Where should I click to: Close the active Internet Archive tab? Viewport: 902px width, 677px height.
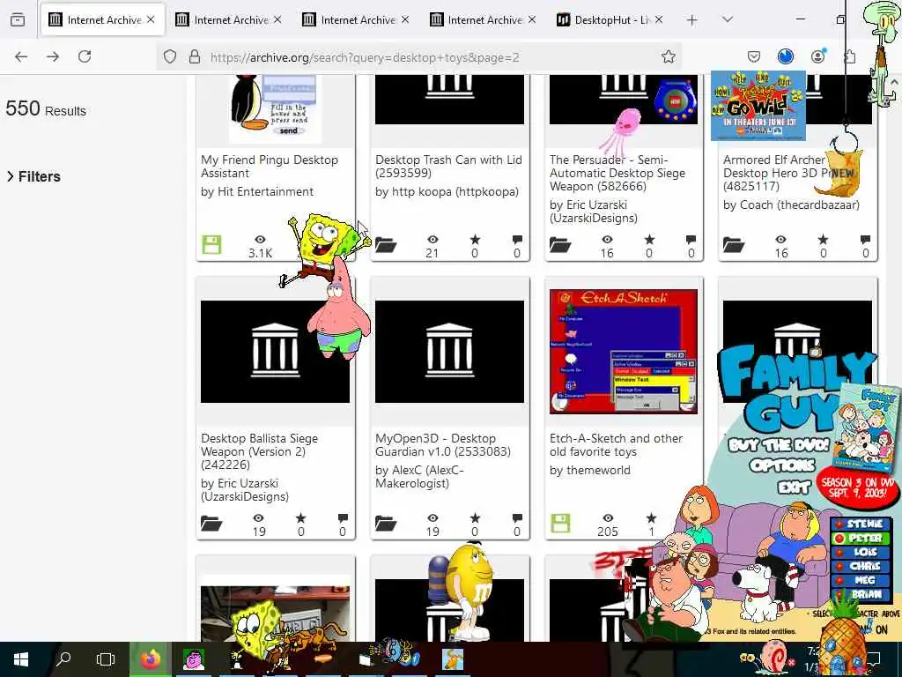tap(151, 20)
